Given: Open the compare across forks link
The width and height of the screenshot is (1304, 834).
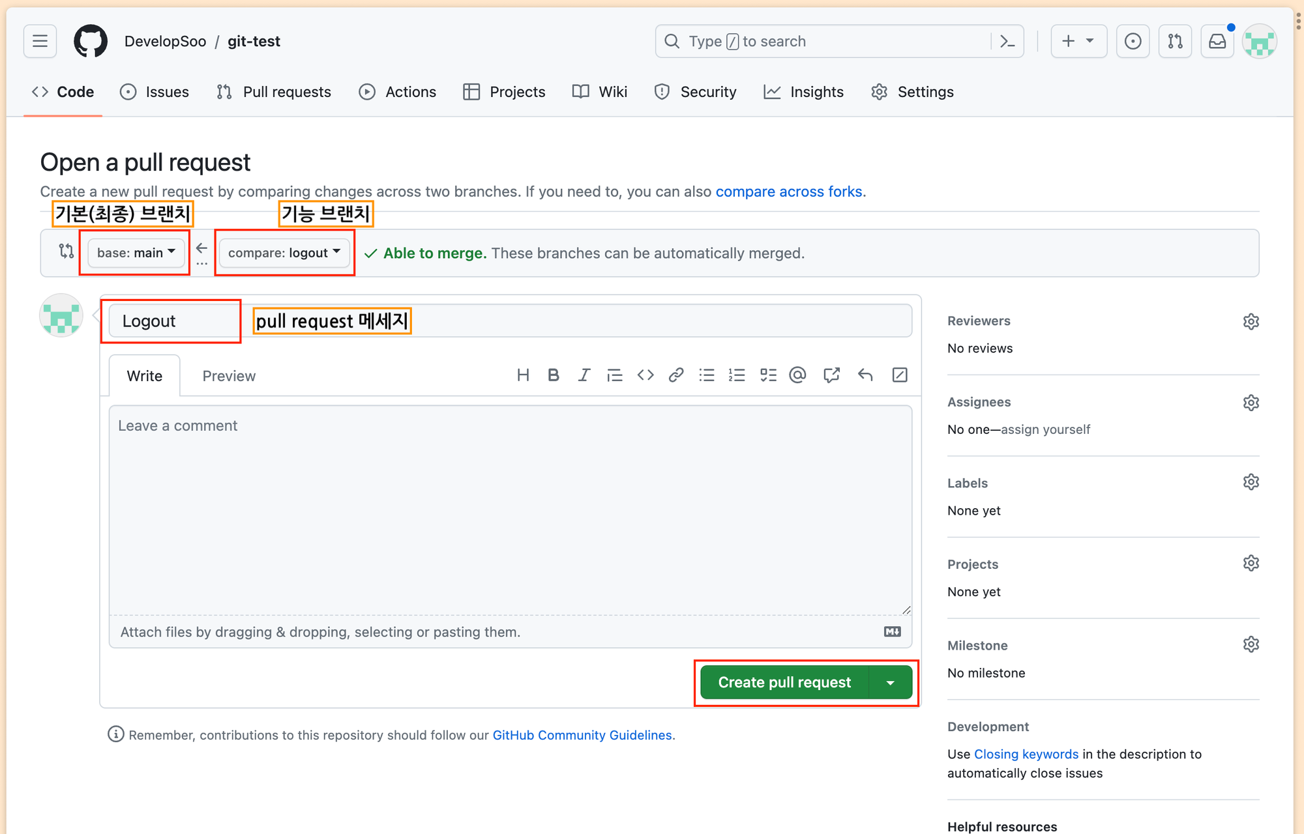Looking at the screenshot, I should (789, 191).
